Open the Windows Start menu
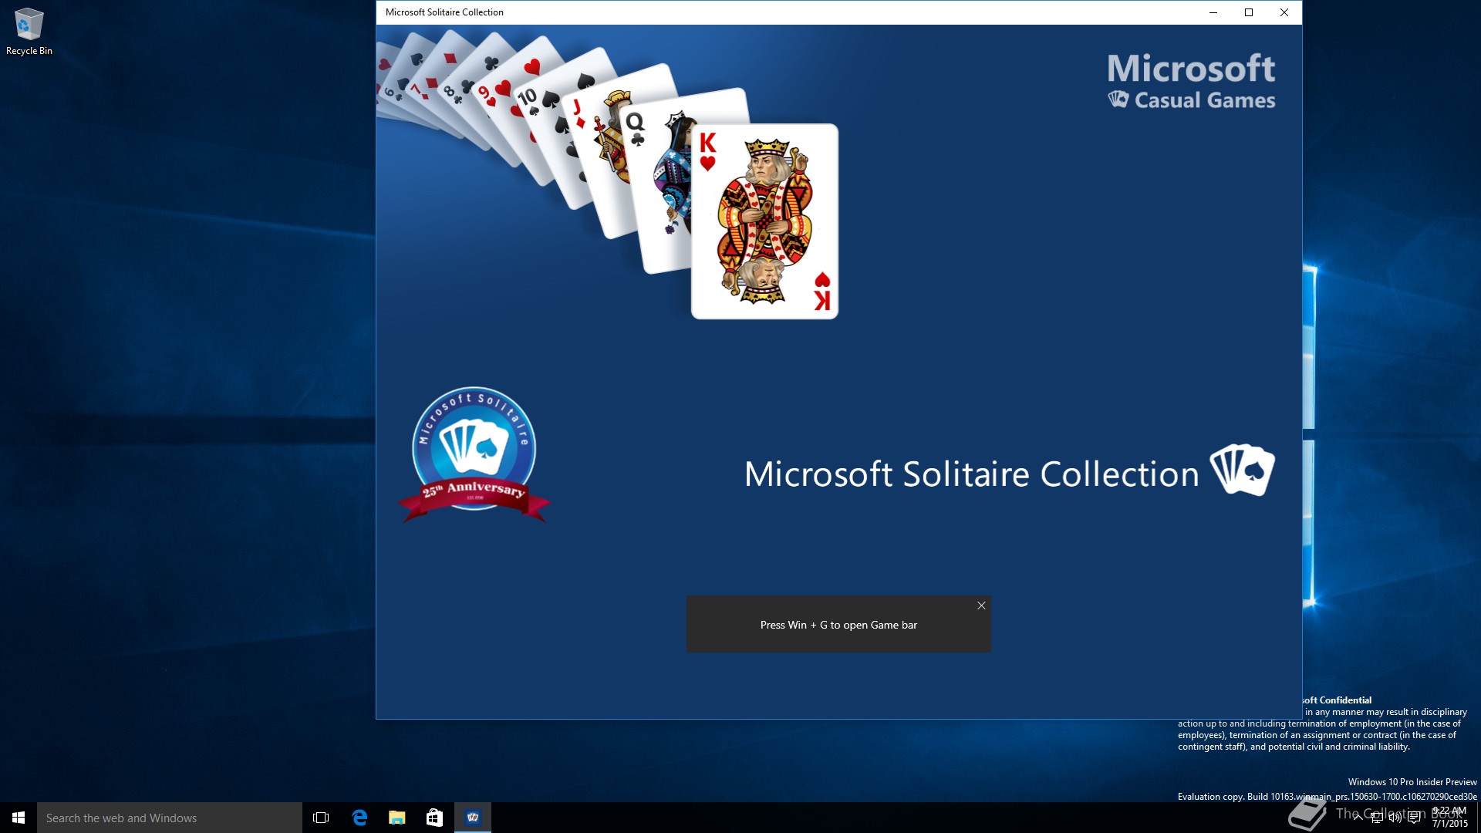The width and height of the screenshot is (1481, 833). 19,818
